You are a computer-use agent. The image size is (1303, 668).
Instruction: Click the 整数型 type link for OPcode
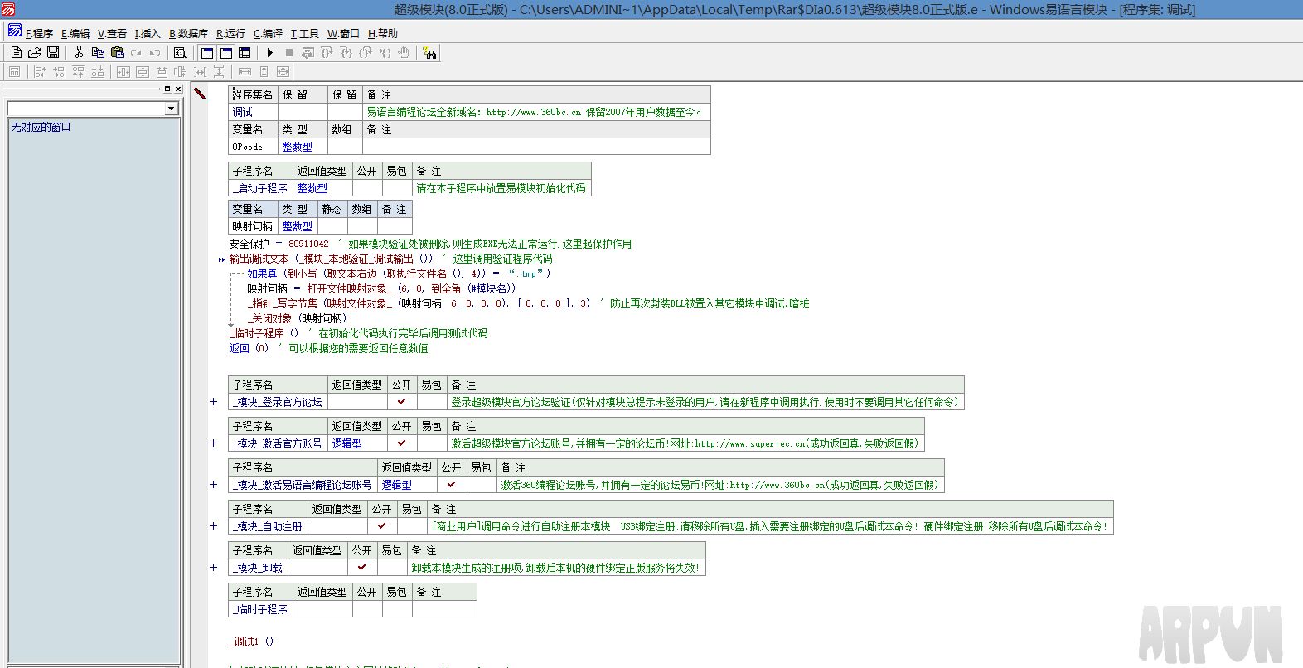pyautogui.click(x=297, y=147)
